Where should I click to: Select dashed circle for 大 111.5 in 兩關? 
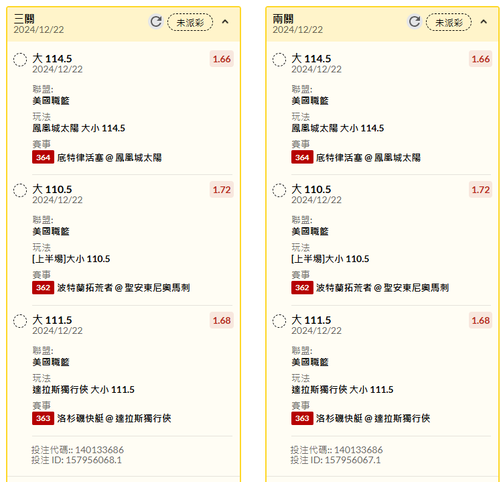pyautogui.click(x=279, y=321)
